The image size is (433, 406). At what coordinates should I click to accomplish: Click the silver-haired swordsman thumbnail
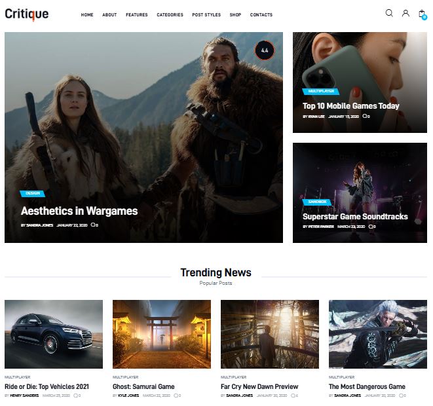pos(378,334)
